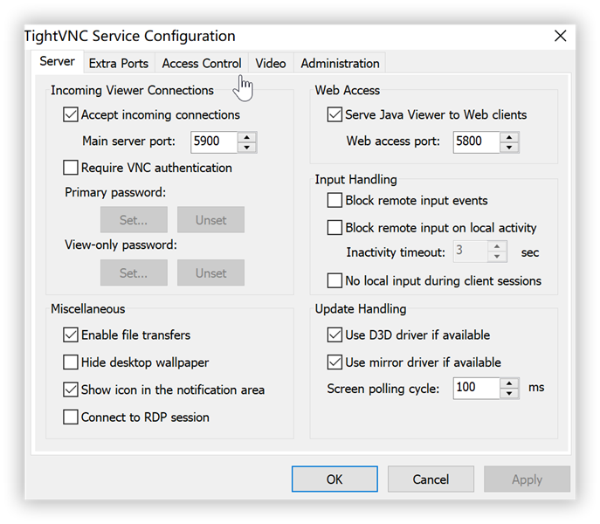Open the Administration tab
This screenshot has width=600, height=524.
click(340, 63)
